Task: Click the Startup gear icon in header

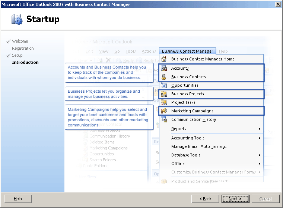Action: (x=17, y=19)
